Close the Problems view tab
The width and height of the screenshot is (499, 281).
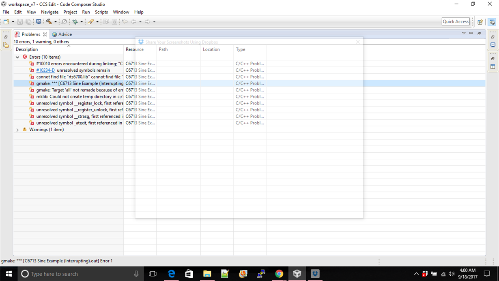45,34
